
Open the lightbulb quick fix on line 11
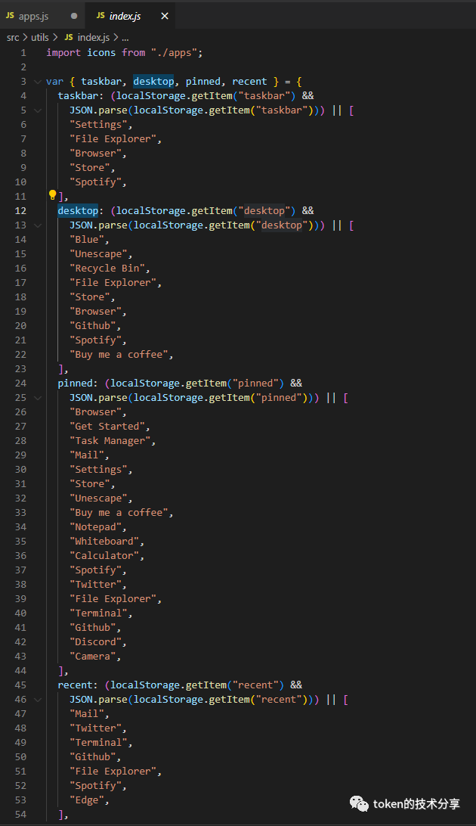click(52, 195)
